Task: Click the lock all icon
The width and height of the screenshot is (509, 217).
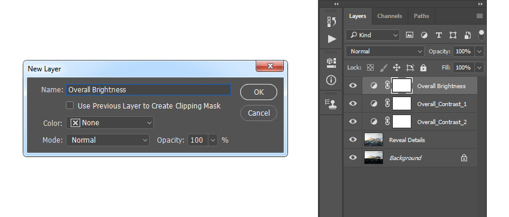Action: pyautogui.click(x=423, y=68)
